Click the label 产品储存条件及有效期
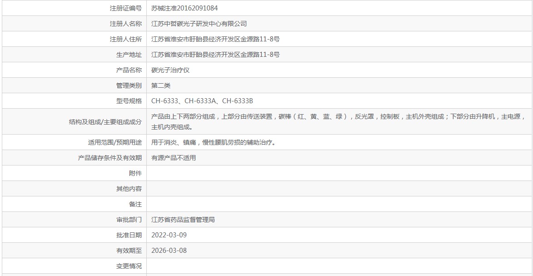 click(110, 158)
